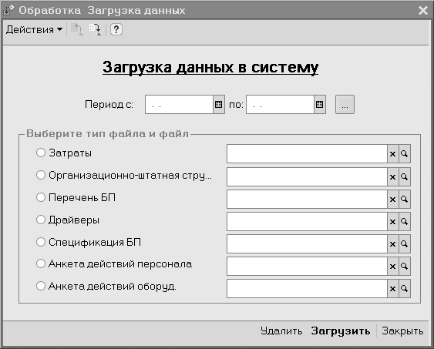434x349 pixels.
Task: Select the Драйверы radio button
Action: [x=41, y=220]
